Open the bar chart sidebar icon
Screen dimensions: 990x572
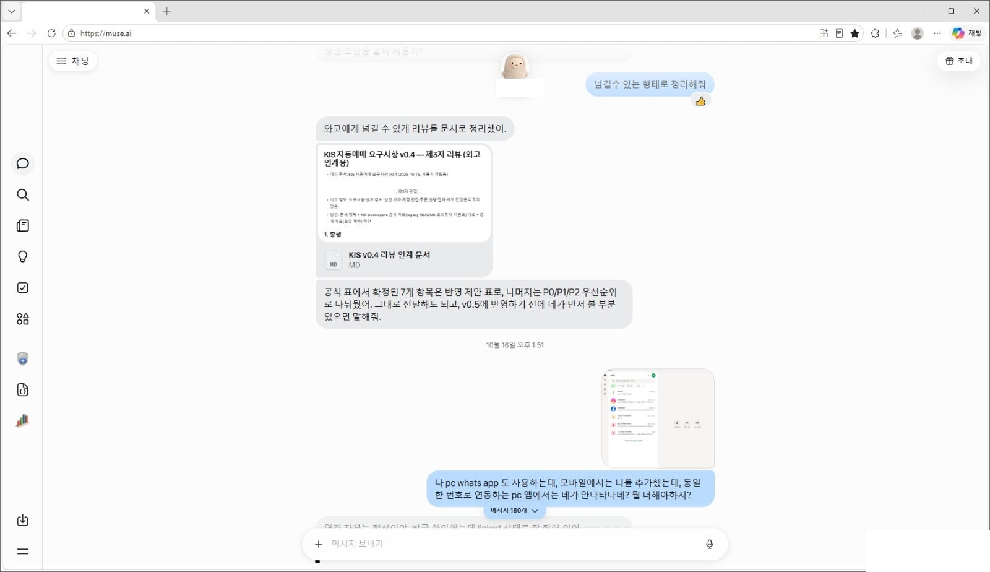(23, 421)
